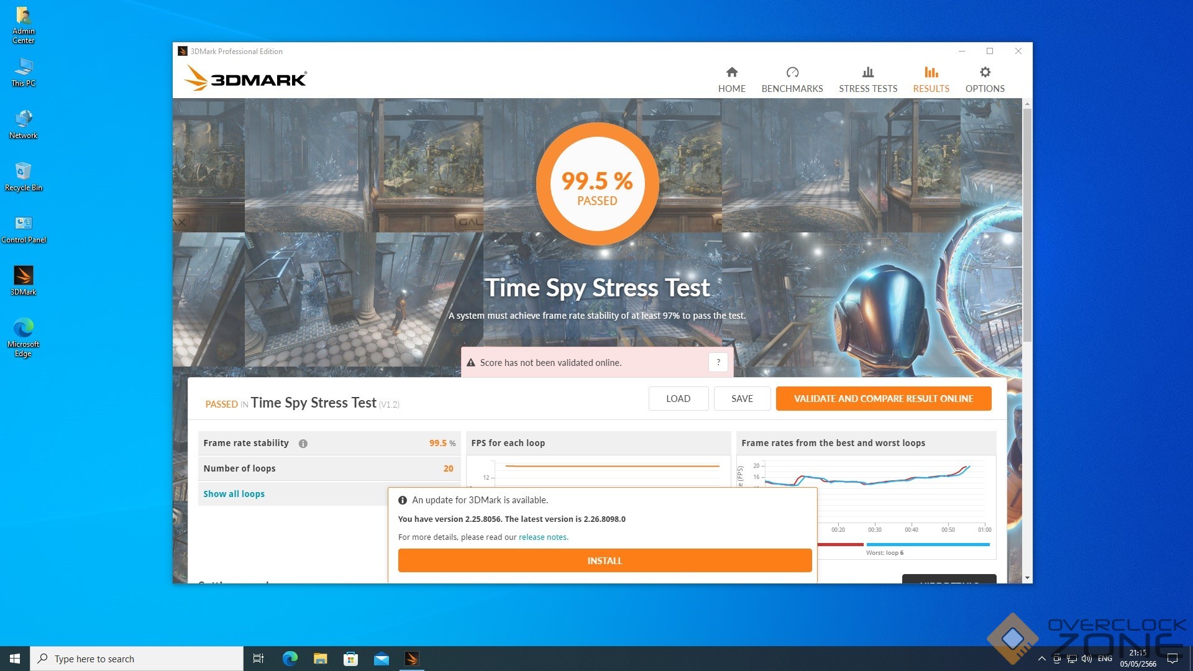Open the Options gear menu
Screen dimensions: 1193x671
[984, 73]
